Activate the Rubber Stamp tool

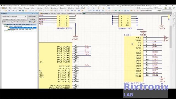pos(55,10)
